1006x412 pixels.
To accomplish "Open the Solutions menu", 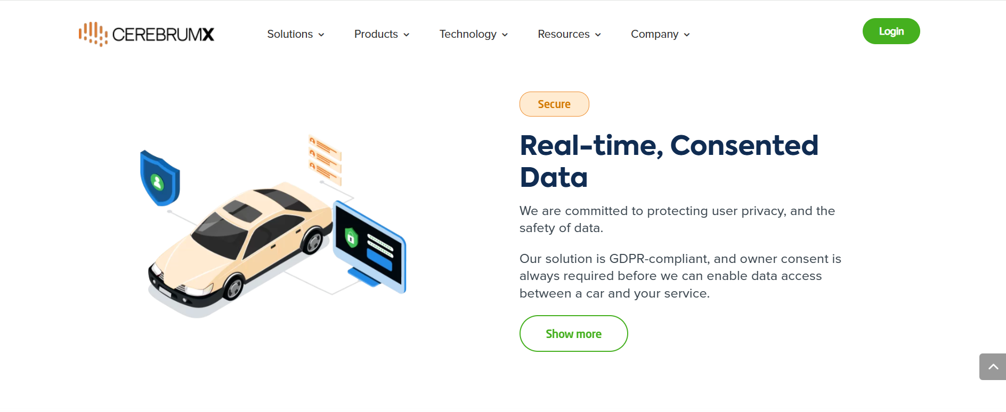I will pyautogui.click(x=290, y=34).
